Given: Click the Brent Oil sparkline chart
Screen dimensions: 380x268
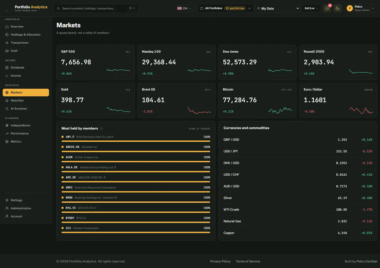Looking at the screenshot, I should click(x=199, y=110).
